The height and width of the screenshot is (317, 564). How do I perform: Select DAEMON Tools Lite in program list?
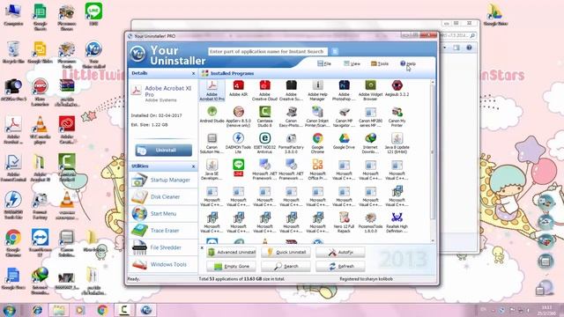tap(238, 143)
